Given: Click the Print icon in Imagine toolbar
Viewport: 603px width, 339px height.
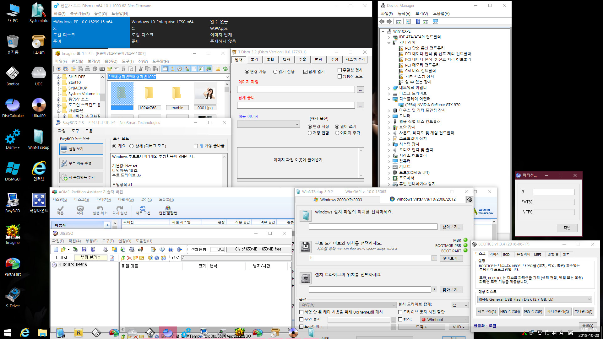Looking at the screenshot, I should pyautogui.click(x=88, y=69).
